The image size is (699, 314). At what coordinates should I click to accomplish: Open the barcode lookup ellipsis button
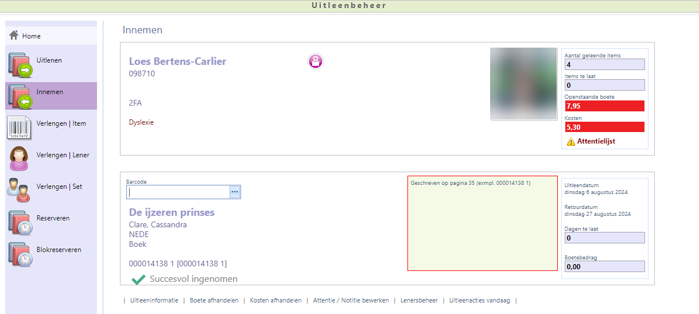click(x=234, y=192)
